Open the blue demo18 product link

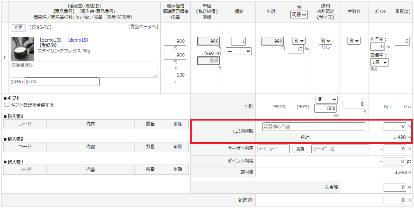coord(78,40)
